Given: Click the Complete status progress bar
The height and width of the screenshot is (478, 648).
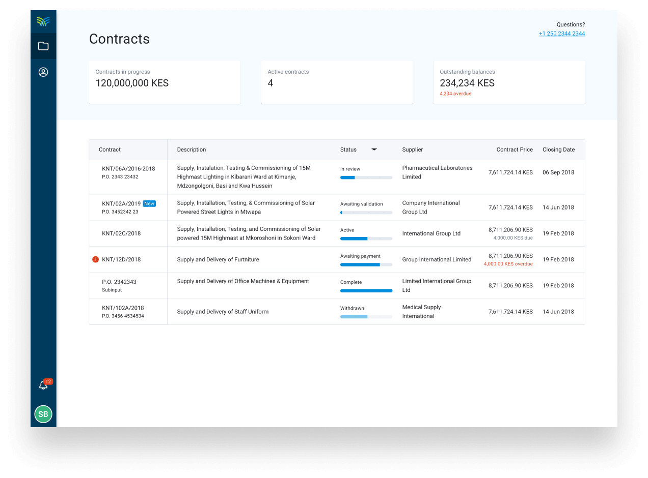Looking at the screenshot, I should click(366, 291).
